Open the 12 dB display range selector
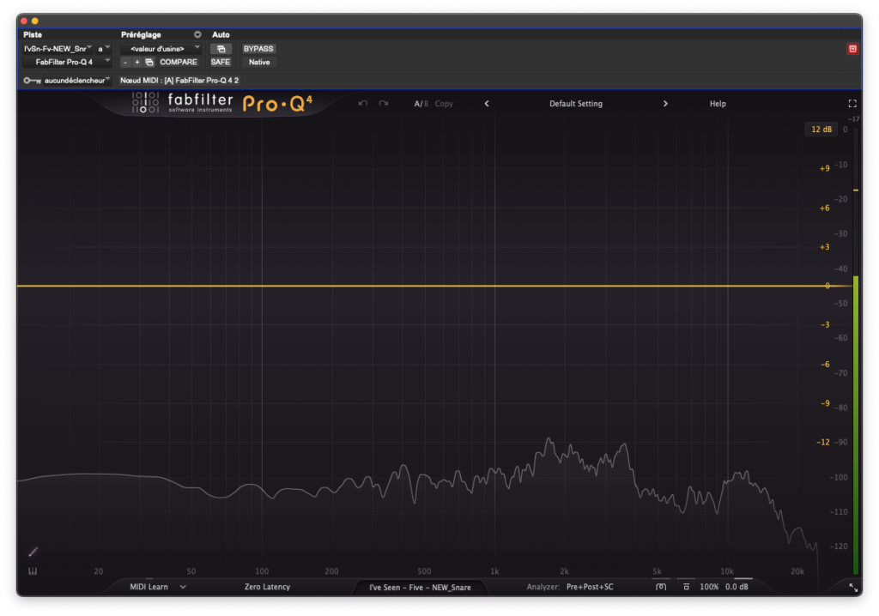This screenshot has height=616, width=879. [x=821, y=130]
